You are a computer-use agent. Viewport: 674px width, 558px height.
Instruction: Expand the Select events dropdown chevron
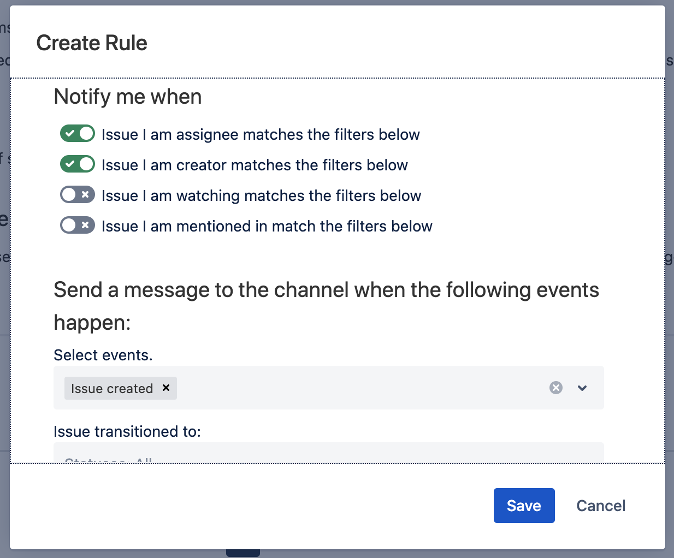click(582, 388)
